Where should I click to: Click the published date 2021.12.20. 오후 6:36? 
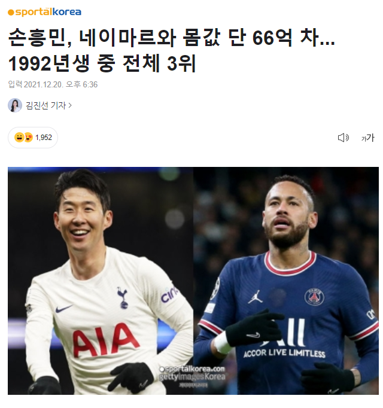click(x=60, y=84)
